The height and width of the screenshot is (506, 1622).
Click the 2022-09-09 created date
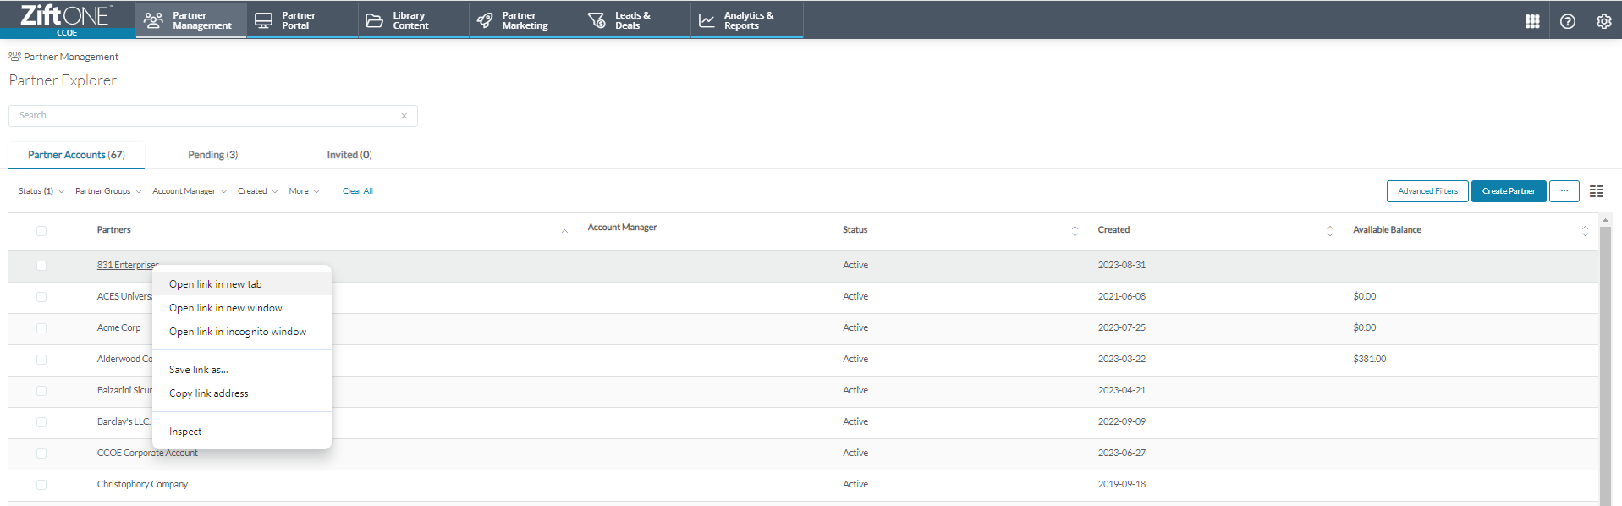point(1122,421)
